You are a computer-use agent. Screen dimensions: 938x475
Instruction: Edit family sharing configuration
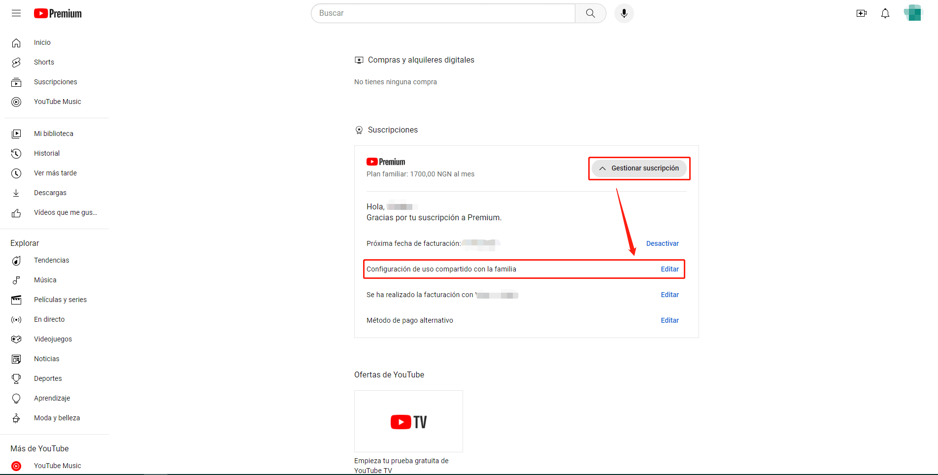click(x=670, y=269)
